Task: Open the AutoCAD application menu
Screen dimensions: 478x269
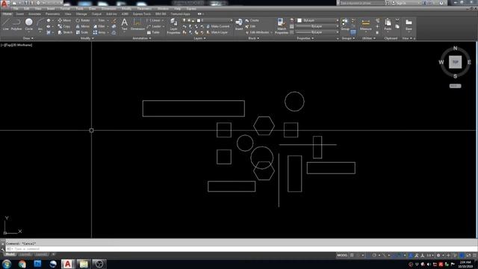Action: pyautogui.click(x=4, y=3)
